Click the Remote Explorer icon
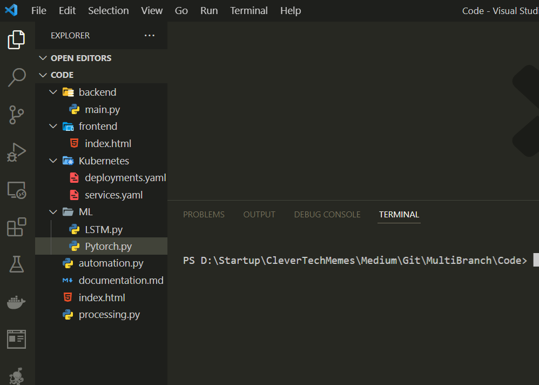539x385 pixels. click(17, 190)
